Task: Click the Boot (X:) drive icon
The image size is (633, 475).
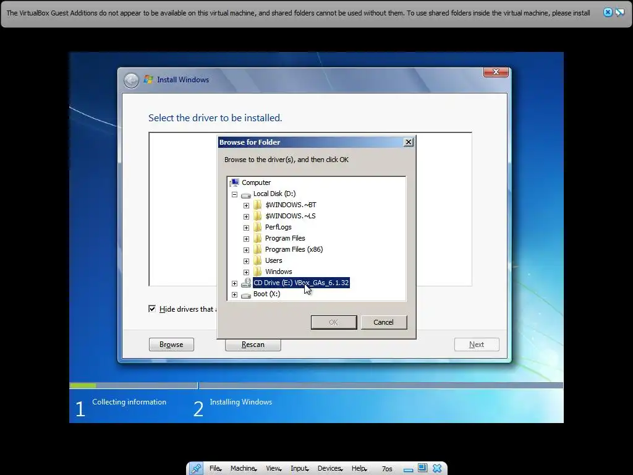Action: [246, 295]
